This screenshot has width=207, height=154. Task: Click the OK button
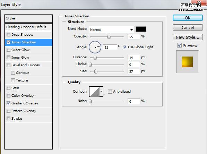coord(188,18)
